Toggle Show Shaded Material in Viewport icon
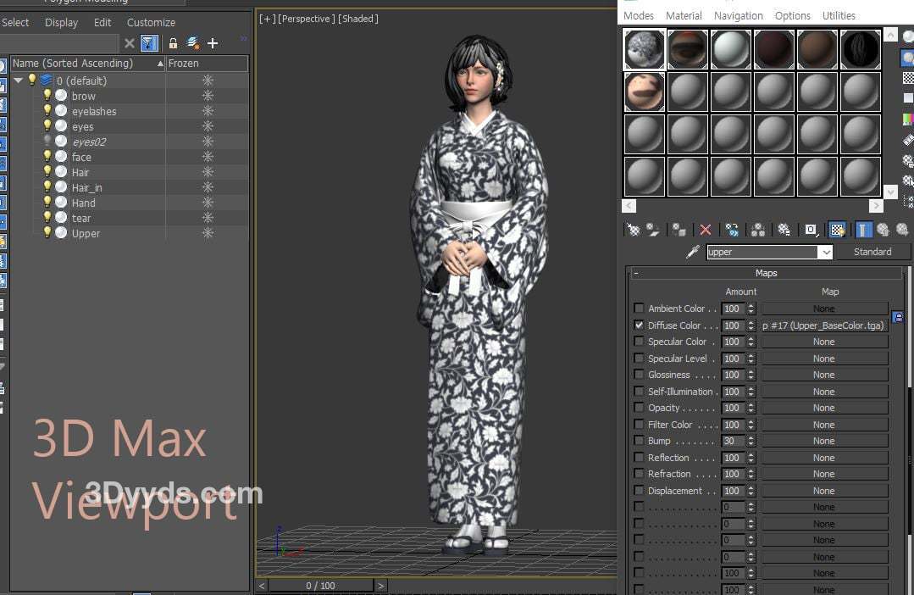The width and height of the screenshot is (914, 595). tap(837, 230)
